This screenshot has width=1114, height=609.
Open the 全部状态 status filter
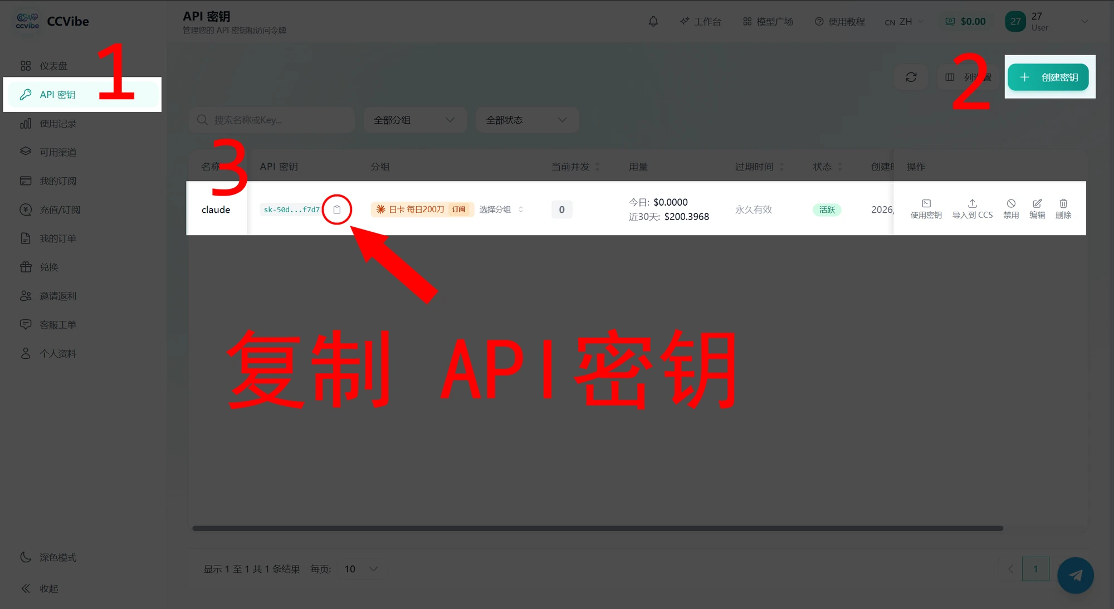tap(527, 120)
